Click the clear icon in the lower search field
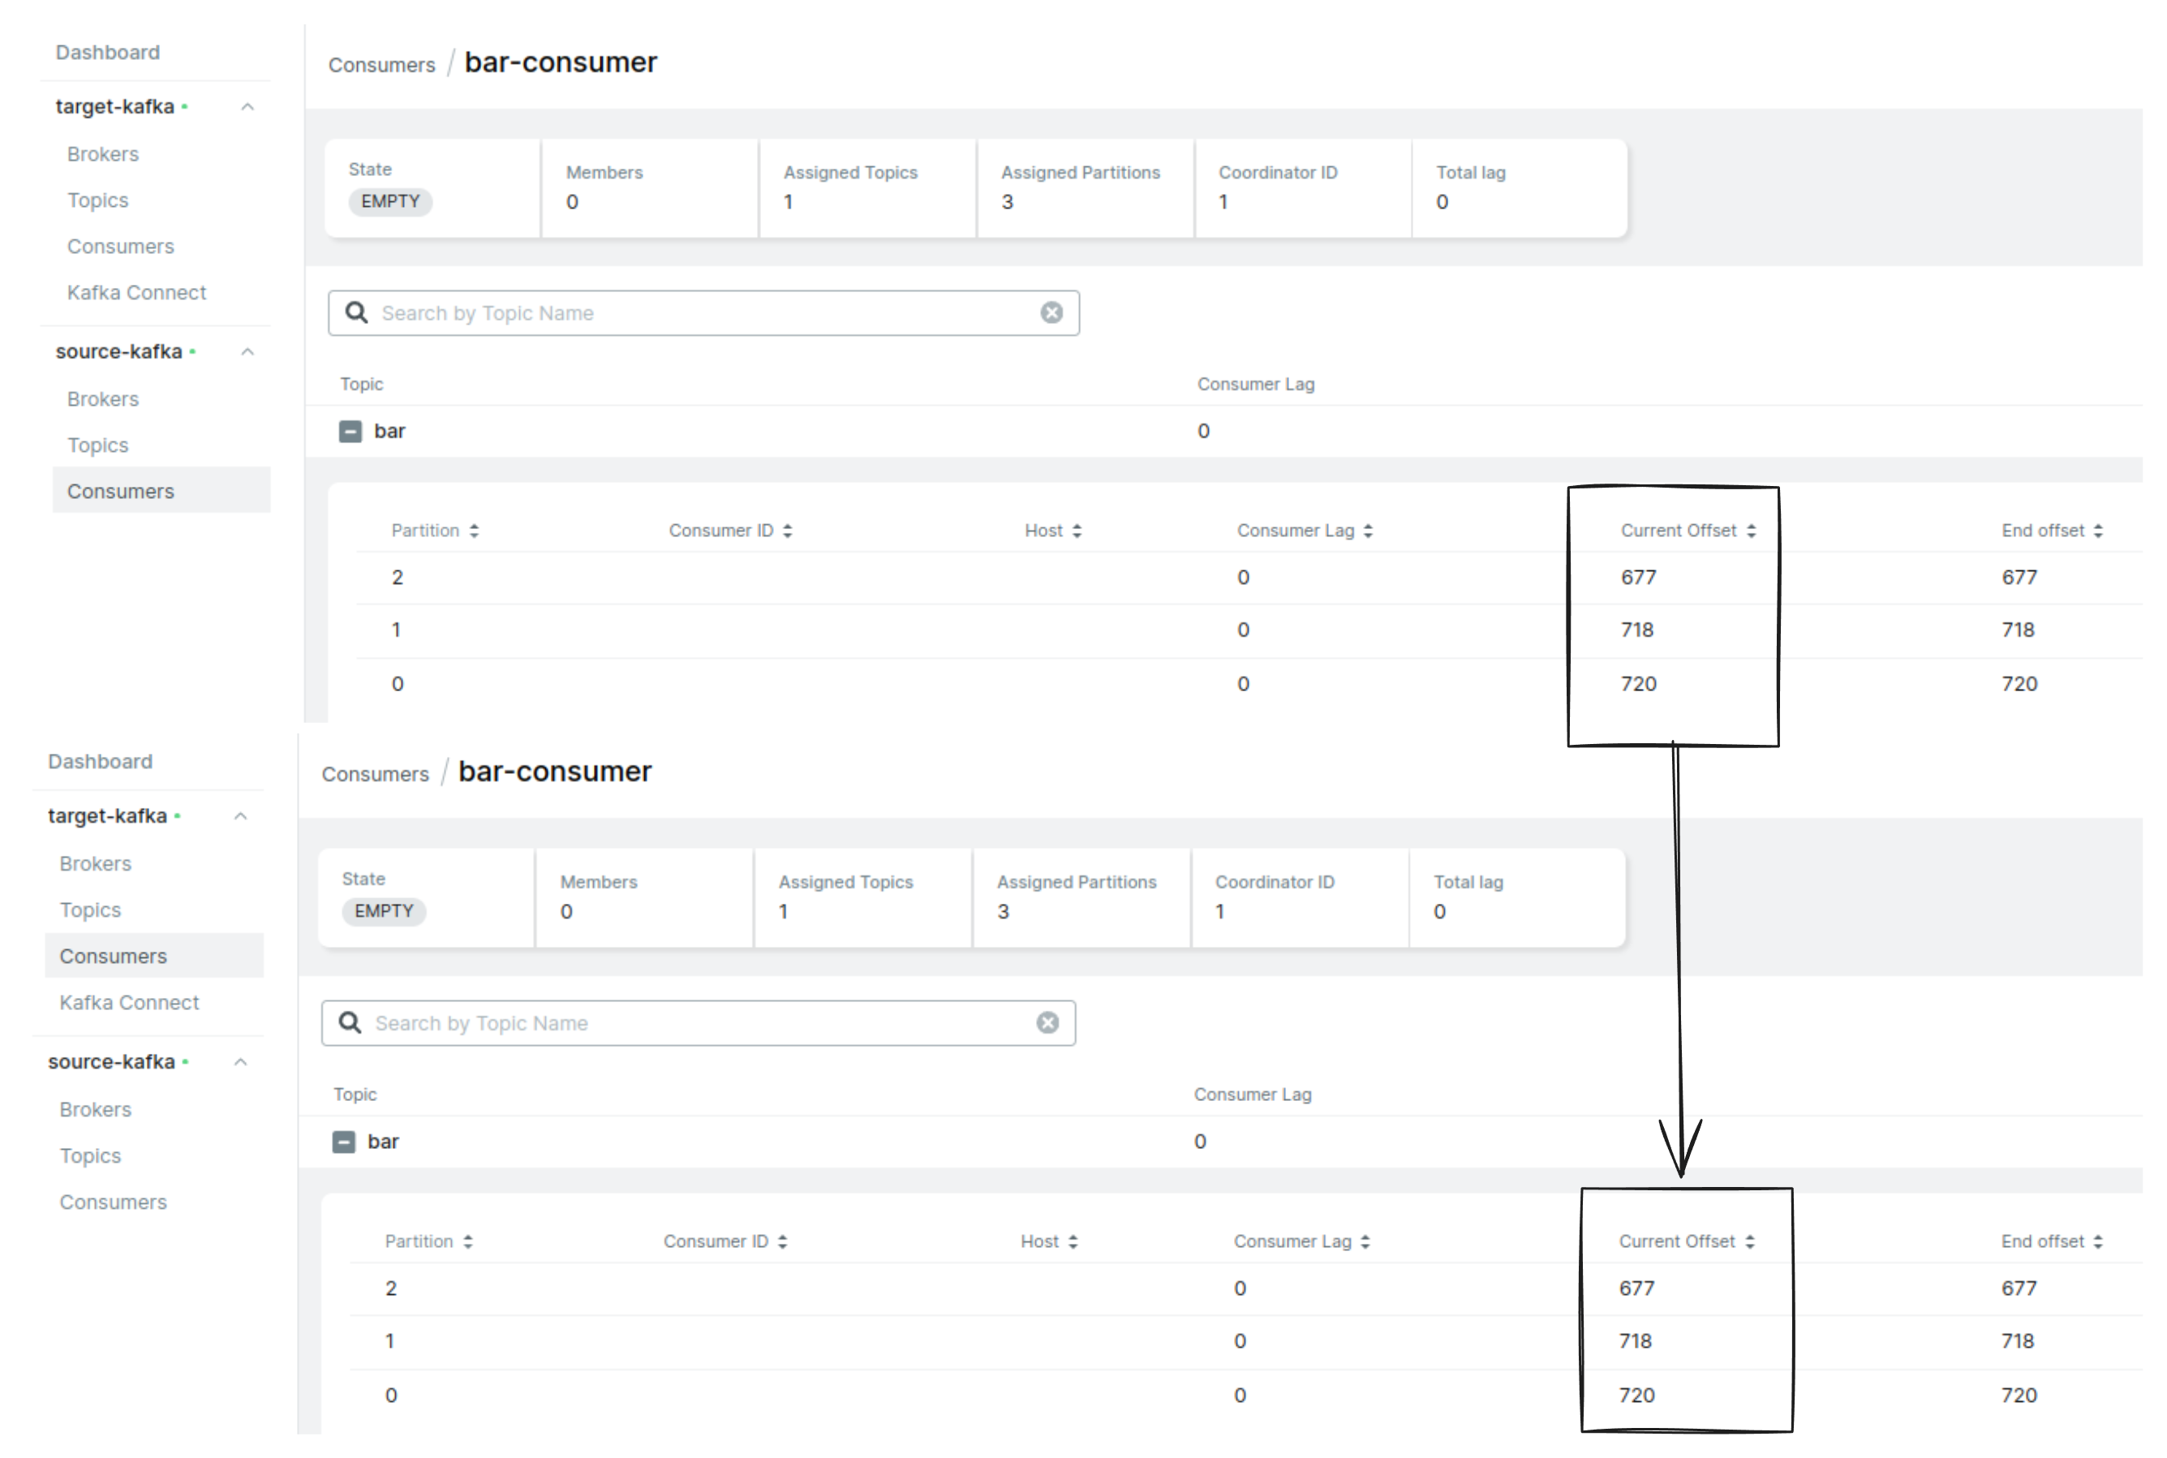The width and height of the screenshot is (2167, 1458). coord(1047,1022)
